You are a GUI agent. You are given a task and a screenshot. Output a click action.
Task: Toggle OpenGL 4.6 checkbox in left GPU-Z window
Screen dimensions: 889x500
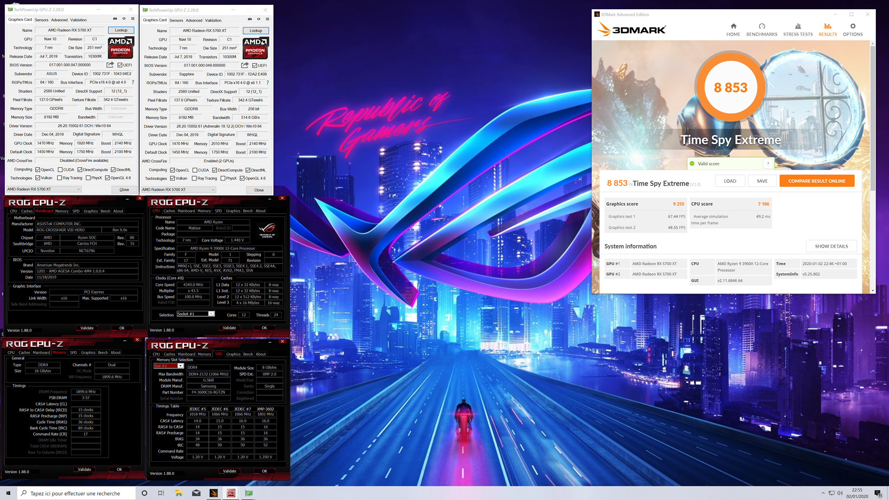[x=107, y=178]
